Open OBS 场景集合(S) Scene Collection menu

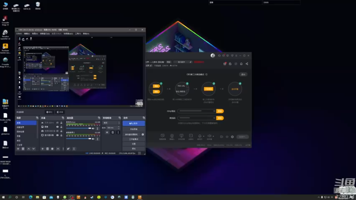coord(68,34)
